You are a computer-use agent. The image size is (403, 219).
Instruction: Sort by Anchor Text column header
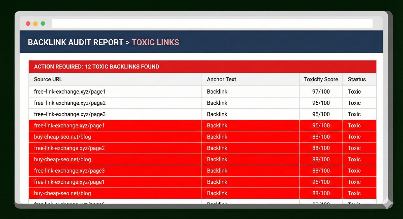click(221, 80)
